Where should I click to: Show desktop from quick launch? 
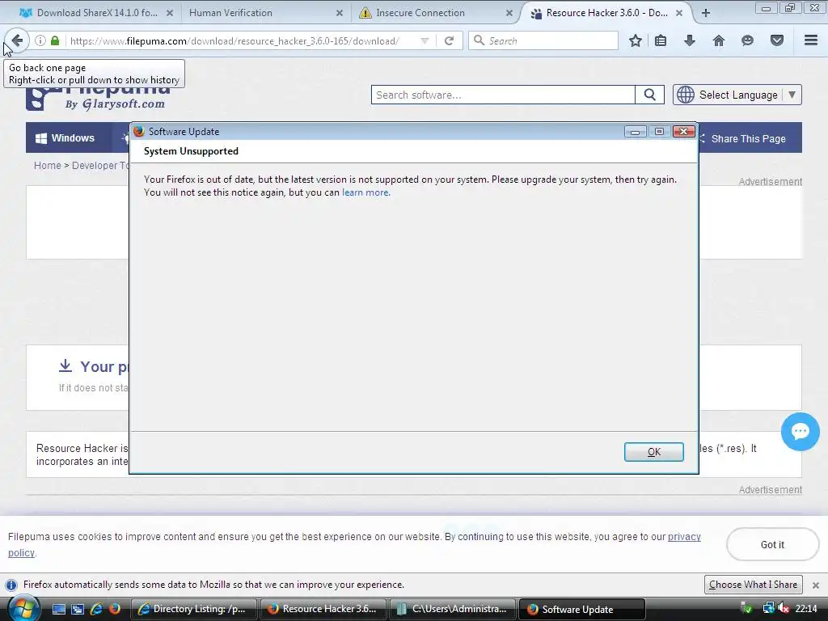[58, 609]
